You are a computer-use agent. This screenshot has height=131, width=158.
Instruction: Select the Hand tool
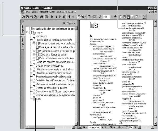[x=79, y=17]
